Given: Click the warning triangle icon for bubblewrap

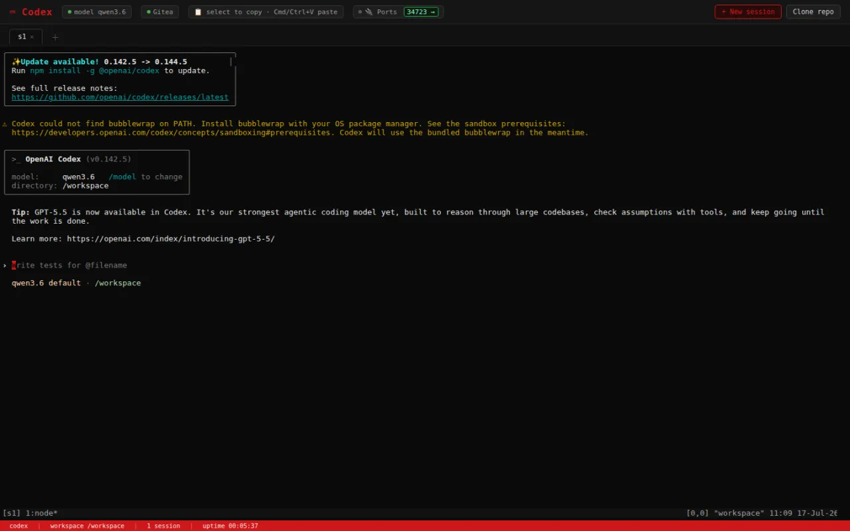Looking at the screenshot, I should tap(5, 123).
